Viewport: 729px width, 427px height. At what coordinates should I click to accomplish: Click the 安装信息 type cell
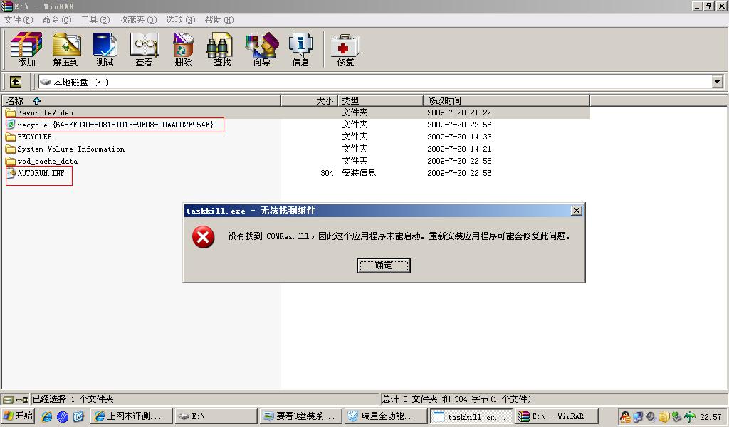click(x=359, y=173)
